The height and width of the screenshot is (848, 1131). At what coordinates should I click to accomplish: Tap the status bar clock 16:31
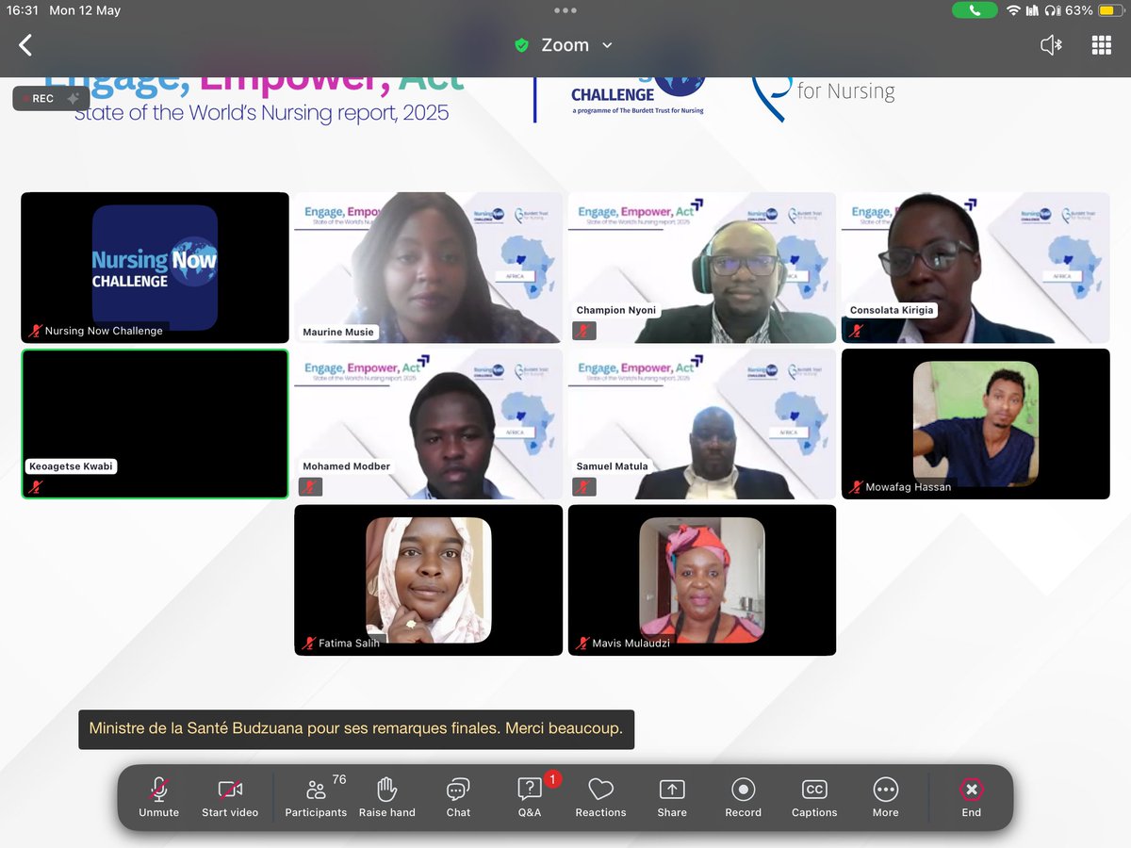24,10
